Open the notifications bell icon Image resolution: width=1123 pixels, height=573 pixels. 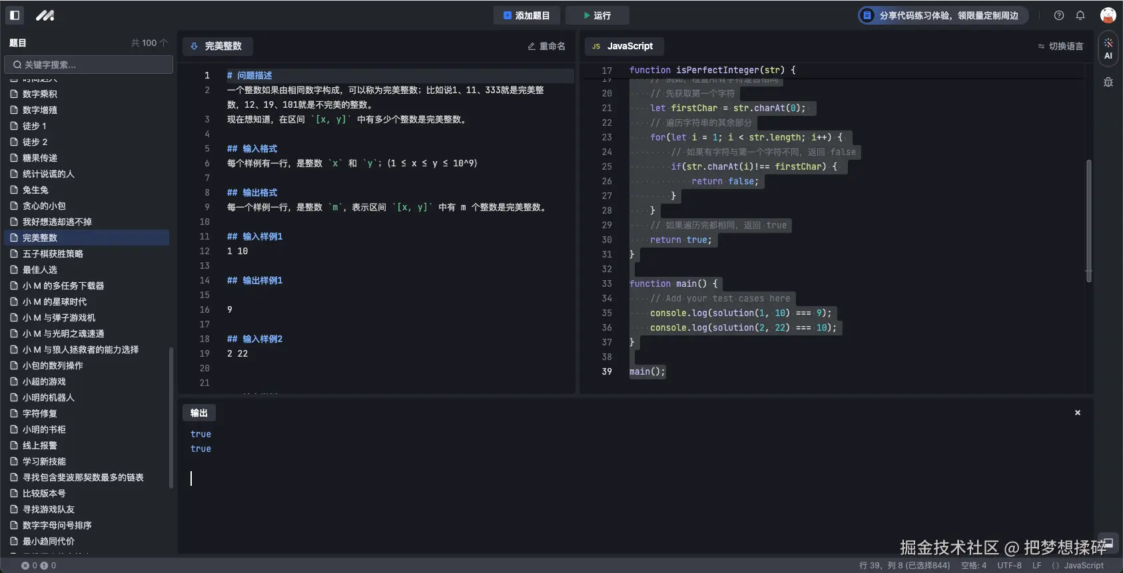click(1080, 15)
